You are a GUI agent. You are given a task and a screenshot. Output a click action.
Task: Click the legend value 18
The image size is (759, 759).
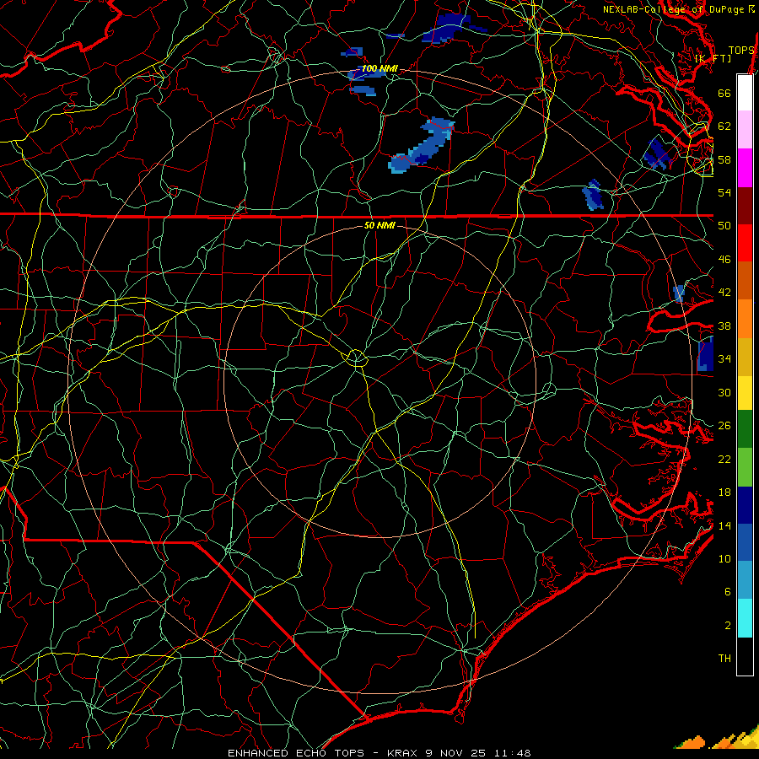724,493
